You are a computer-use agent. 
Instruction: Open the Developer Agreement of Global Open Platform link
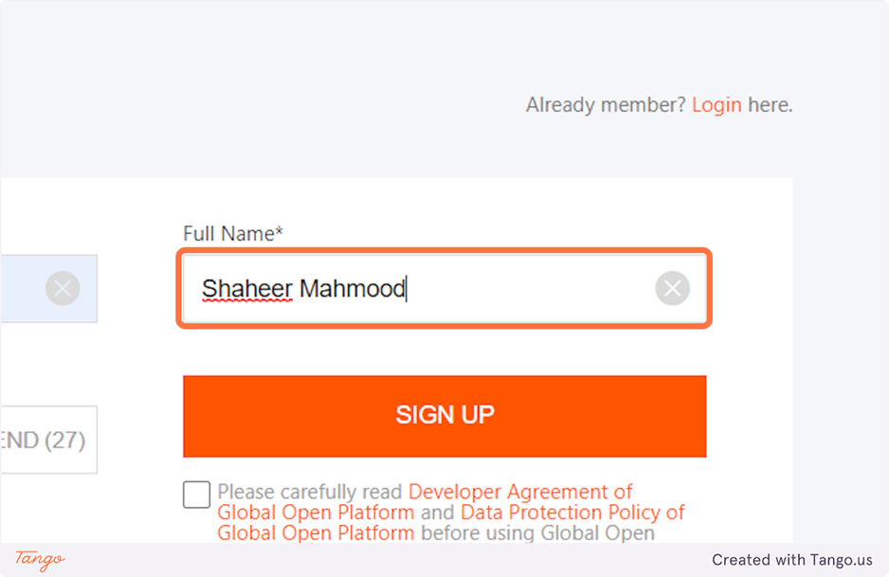(x=519, y=493)
